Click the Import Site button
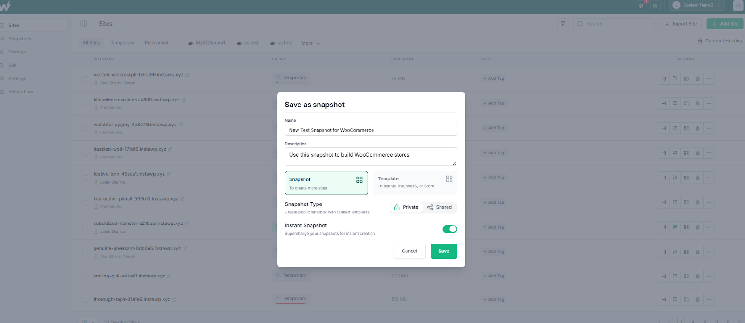This screenshot has height=323, width=745. pos(680,24)
